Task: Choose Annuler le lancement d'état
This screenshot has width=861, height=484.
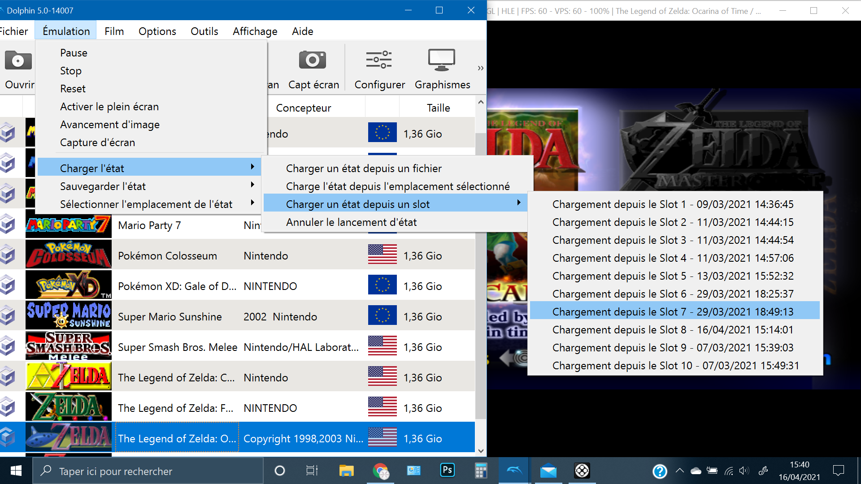Action: pos(395,222)
